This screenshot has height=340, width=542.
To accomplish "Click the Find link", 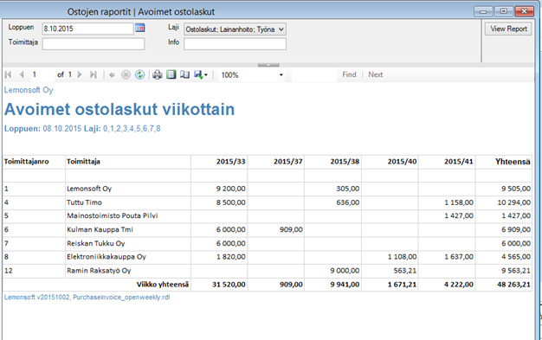I will 349,74.
